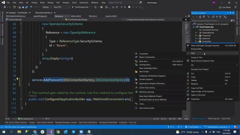This screenshot has height=135, width=240.
Task: Click the No issues found indicator
Action: coord(25,119)
